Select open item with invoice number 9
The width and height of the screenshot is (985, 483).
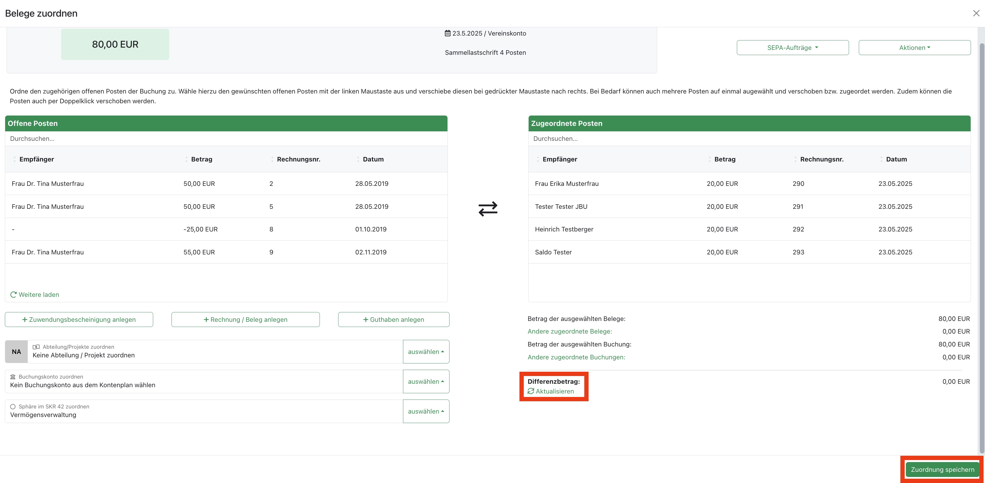226,252
